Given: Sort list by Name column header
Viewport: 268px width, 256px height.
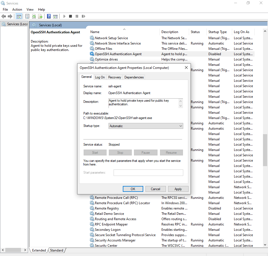Looking at the screenshot, I should coord(124,32).
